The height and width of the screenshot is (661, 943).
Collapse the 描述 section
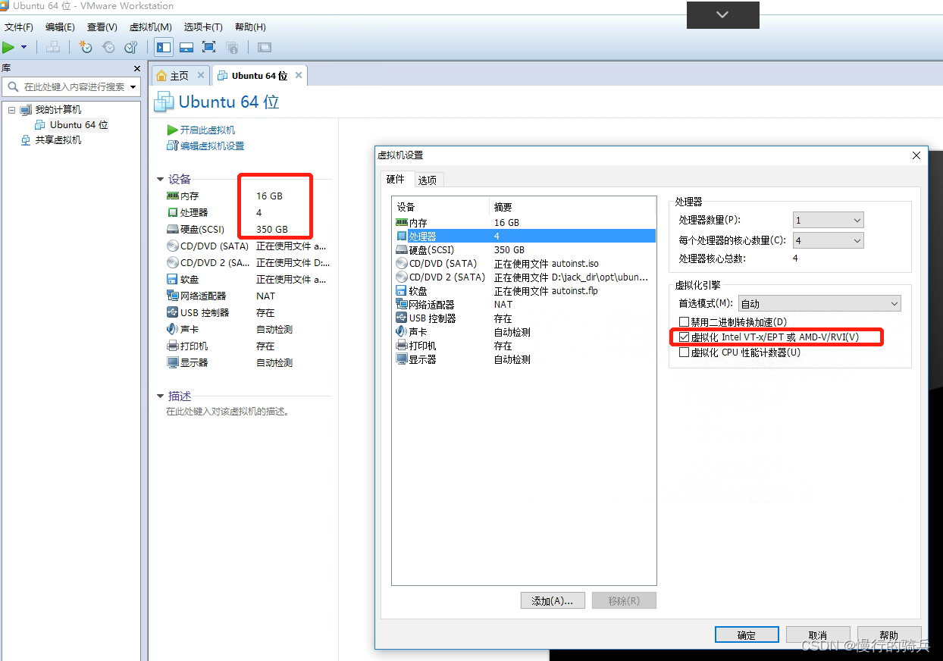160,396
